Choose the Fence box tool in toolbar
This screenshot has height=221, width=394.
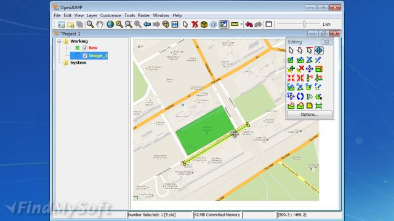tap(204, 25)
